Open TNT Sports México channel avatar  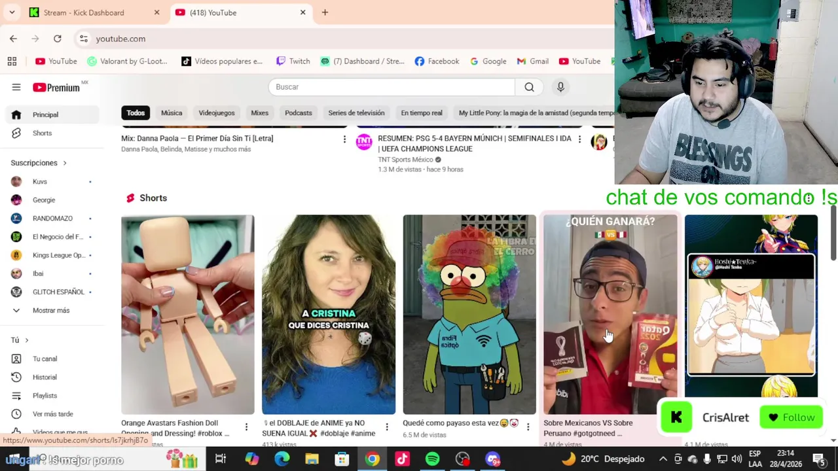pyautogui.click(x=364, y=142)
